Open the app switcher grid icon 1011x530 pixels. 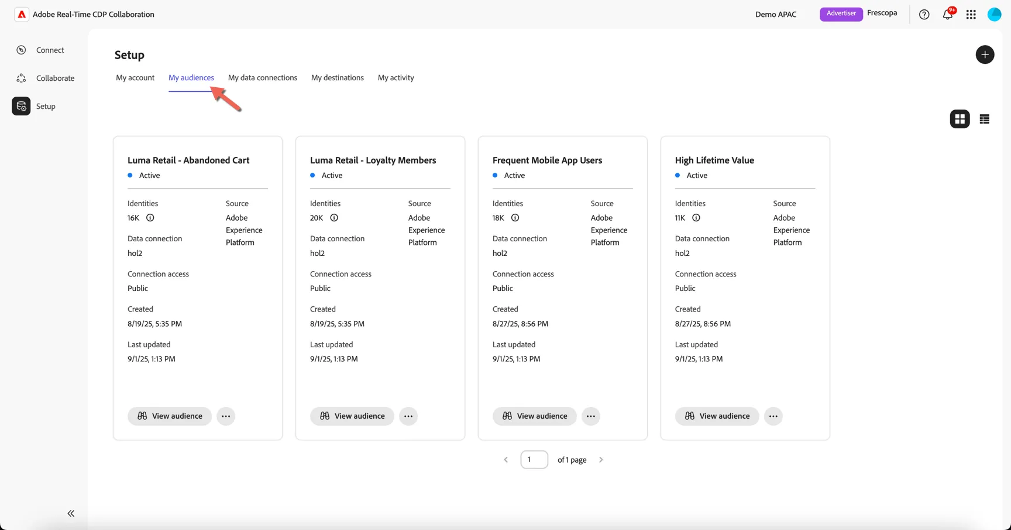(971, 15)
